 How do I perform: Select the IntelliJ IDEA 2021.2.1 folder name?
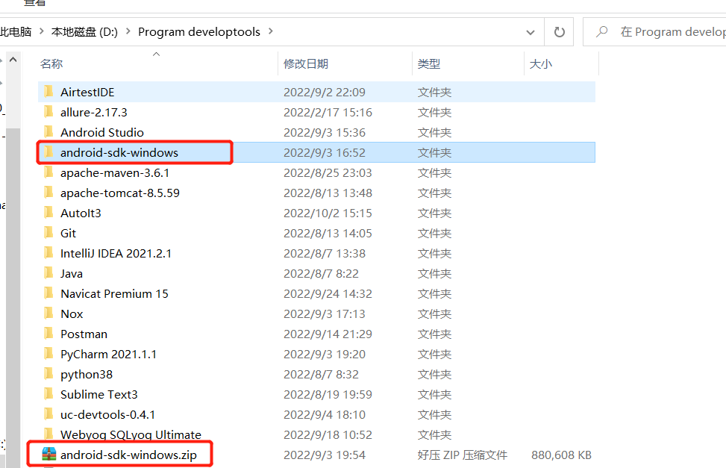pyautogui.click(x=116, y=253)
